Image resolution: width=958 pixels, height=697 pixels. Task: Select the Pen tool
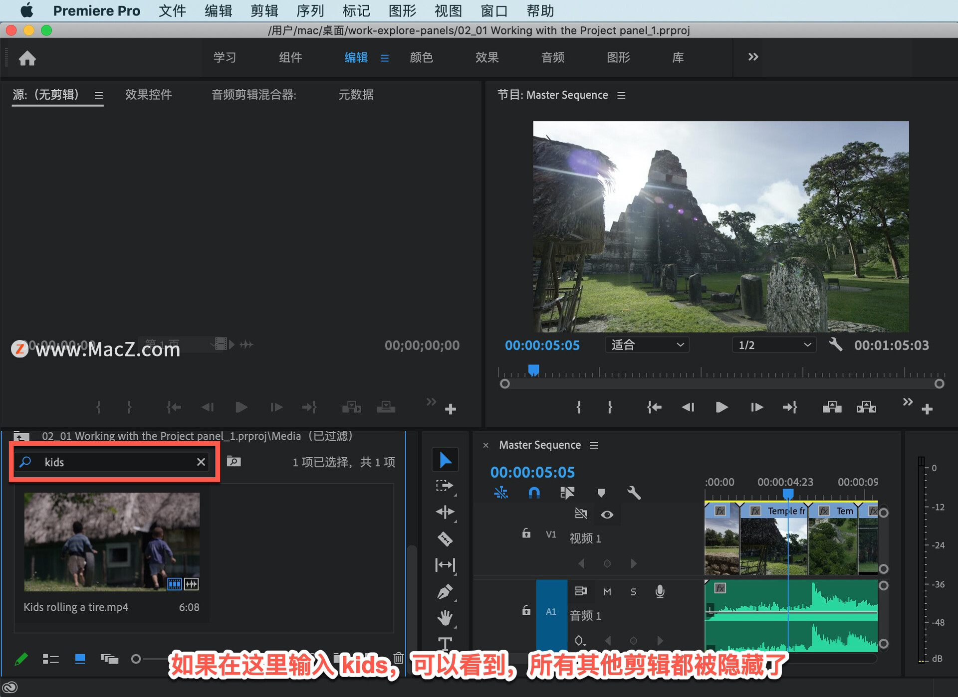tap(445, 592)
